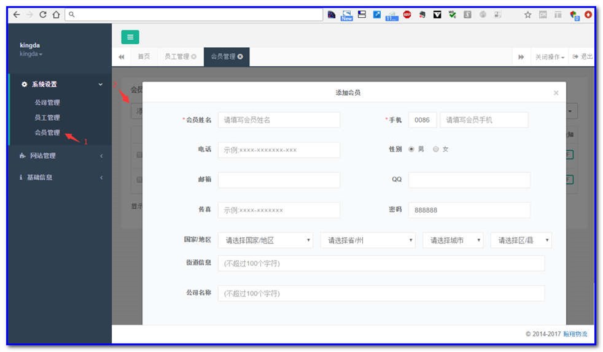
Task: Click the 传真 input field
Action: click(x=279, y=210)
